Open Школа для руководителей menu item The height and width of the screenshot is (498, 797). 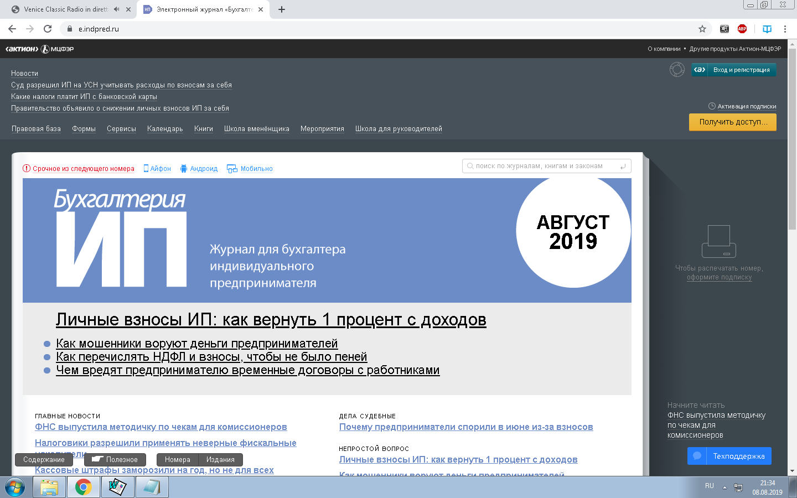tap(398, 129)
